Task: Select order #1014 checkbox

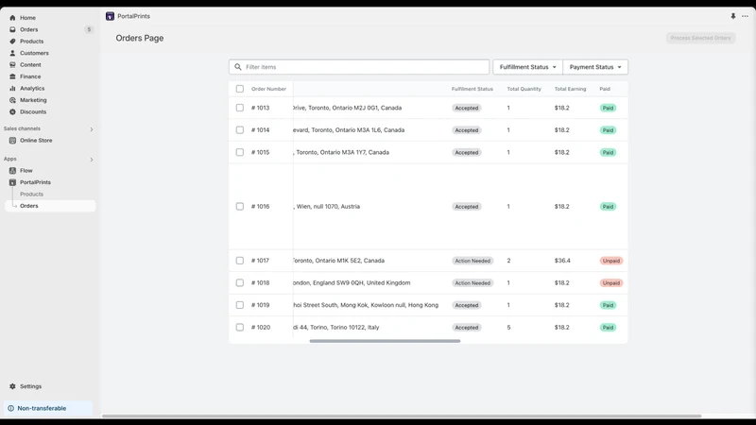Action: click(x=240, y=130)
